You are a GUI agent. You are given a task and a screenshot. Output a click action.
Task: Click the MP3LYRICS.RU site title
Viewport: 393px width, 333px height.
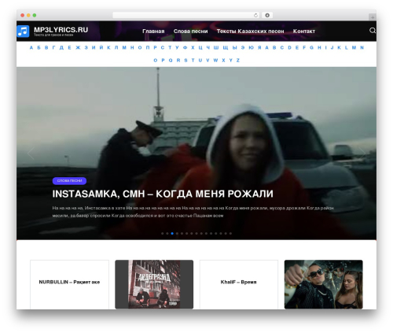(x=61, y=30)
